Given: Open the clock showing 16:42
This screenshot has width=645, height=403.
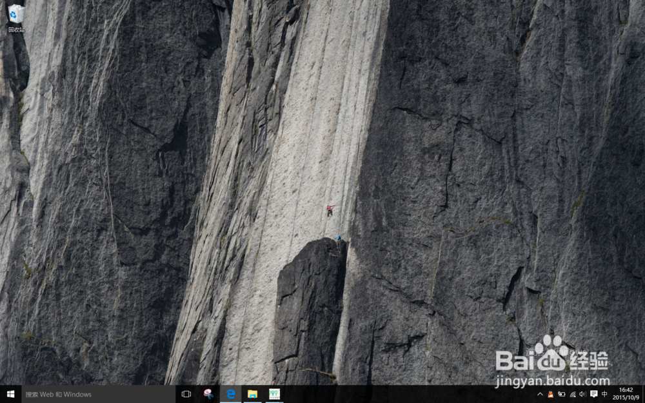Looking at the screenshot, I should tap(626, 394).
